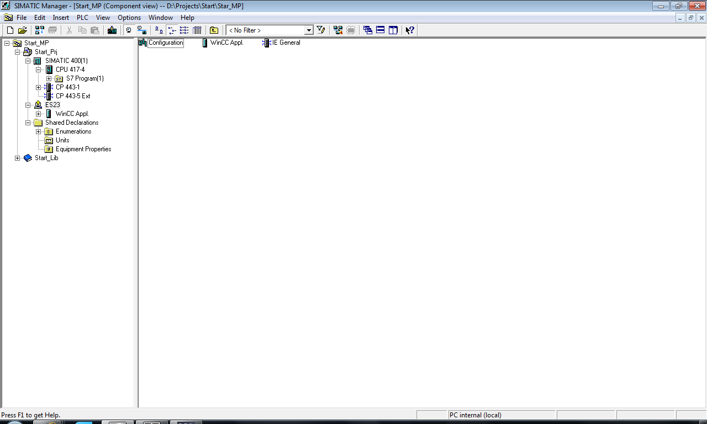The image size is (707, 424).
Task: Open the Insert menu
Action: pos(61,18)
